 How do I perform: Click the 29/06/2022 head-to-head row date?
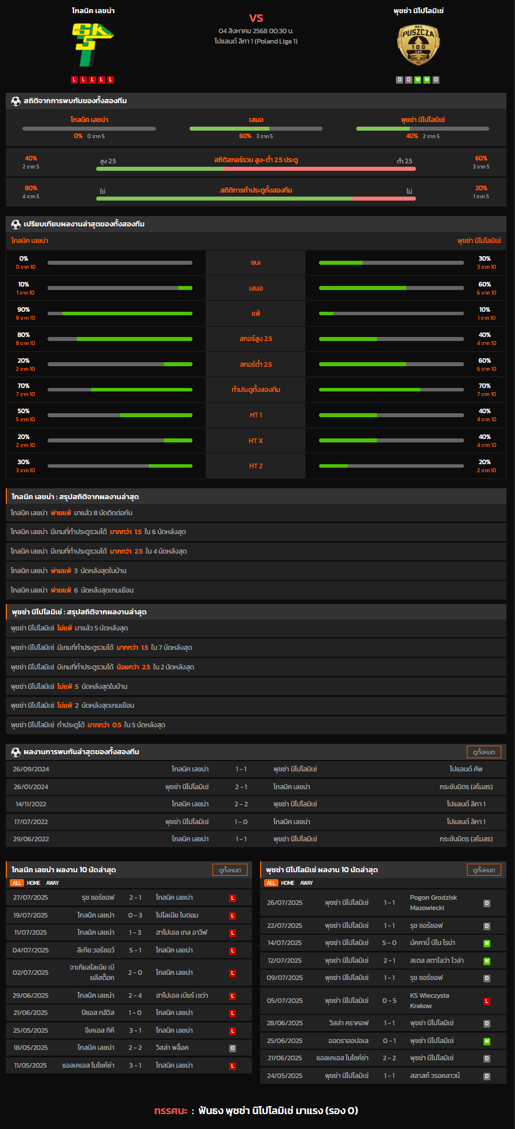31,839
